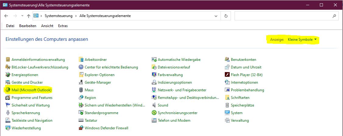Open the Programme und Features link
343x136 pixels.
(32, 98)
